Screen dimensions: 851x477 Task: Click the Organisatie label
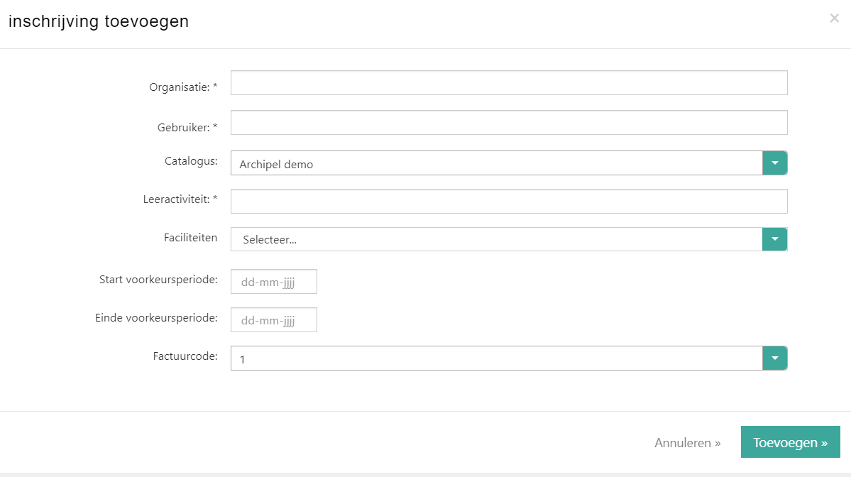[x=183, y=87]
